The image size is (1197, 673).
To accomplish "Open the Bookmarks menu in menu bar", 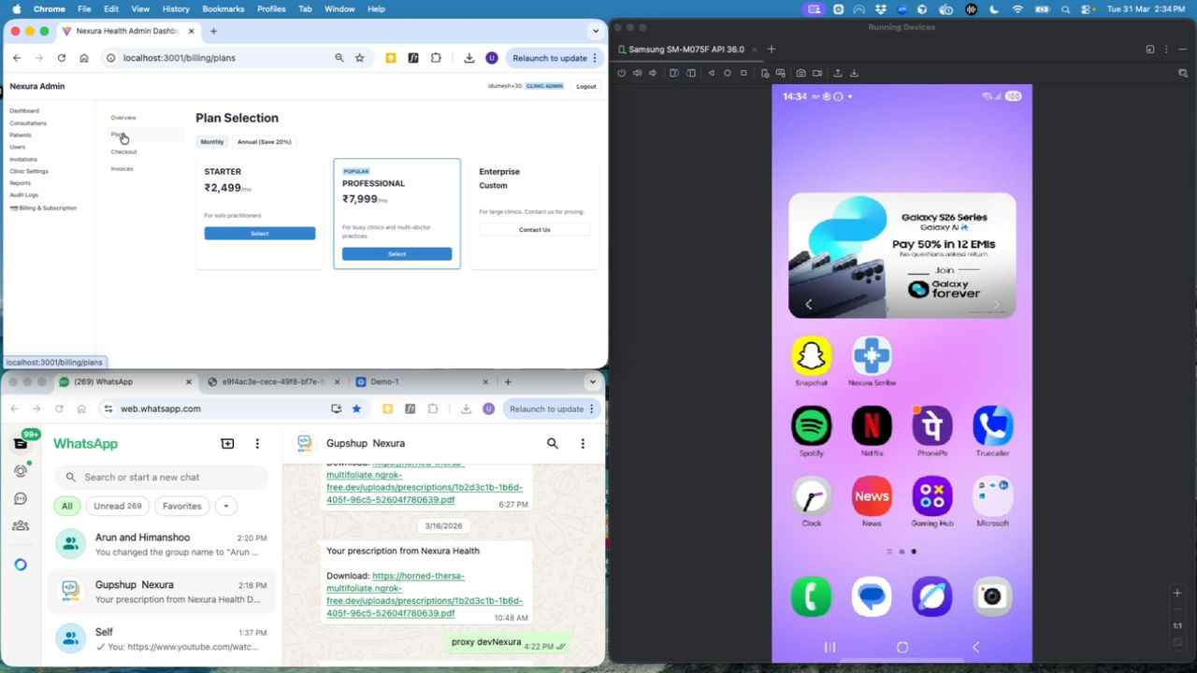I will pos(224,8).
